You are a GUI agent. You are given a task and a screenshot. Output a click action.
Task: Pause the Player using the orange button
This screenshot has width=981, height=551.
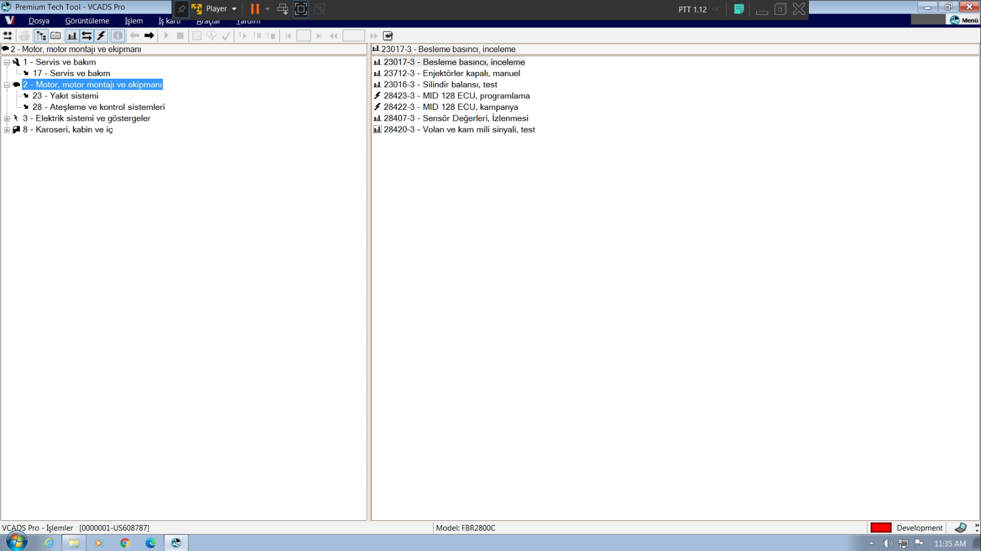click(255, 9)
